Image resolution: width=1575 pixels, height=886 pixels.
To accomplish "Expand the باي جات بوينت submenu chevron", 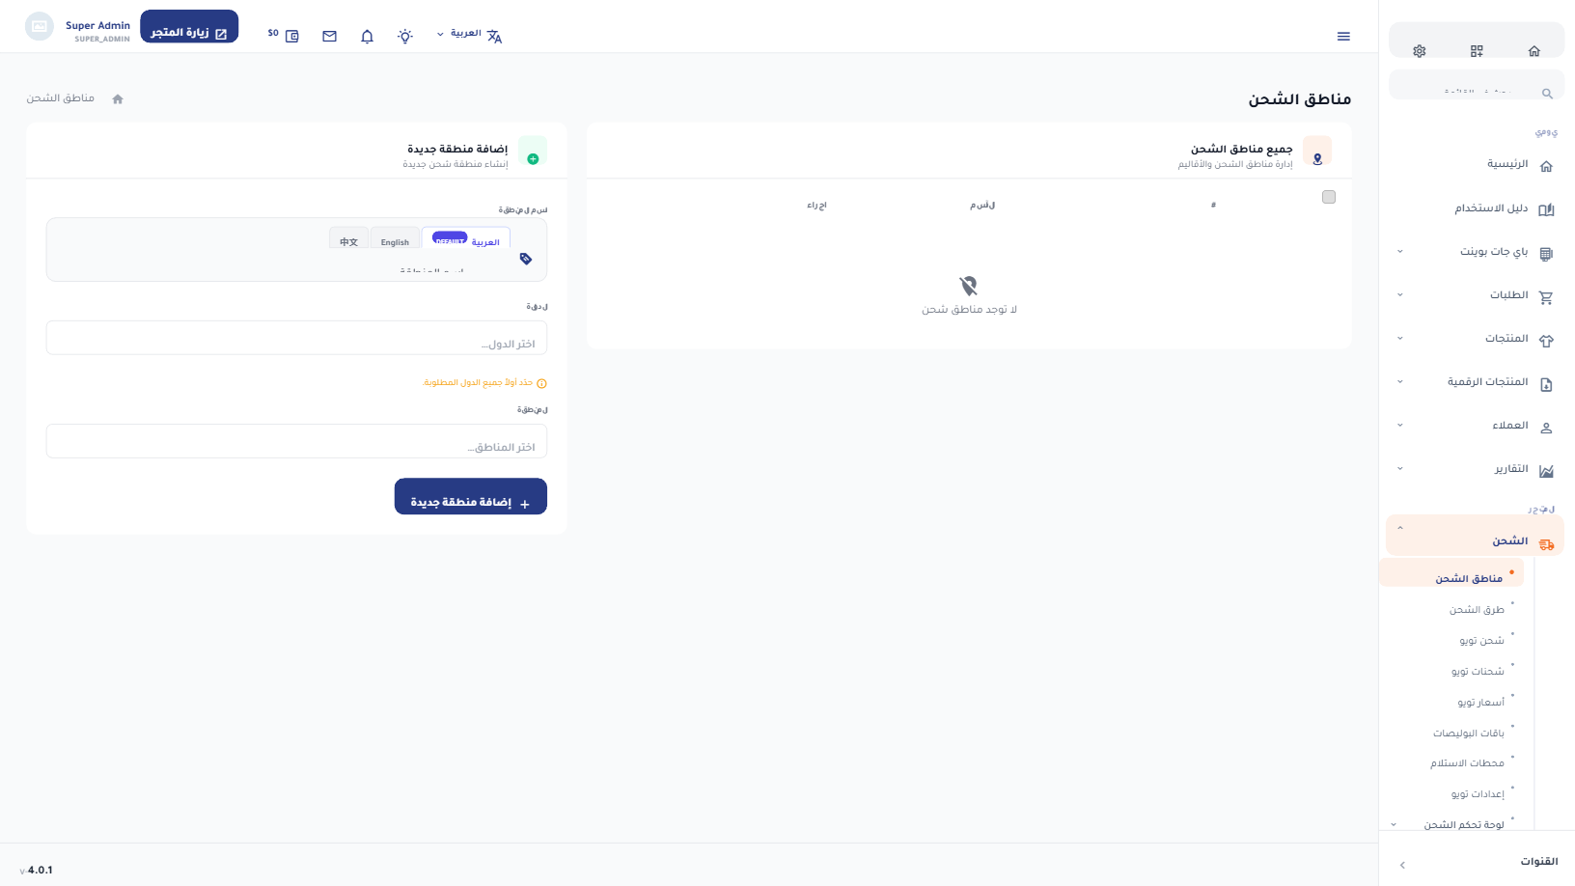I will click(x=1400, y=252).
